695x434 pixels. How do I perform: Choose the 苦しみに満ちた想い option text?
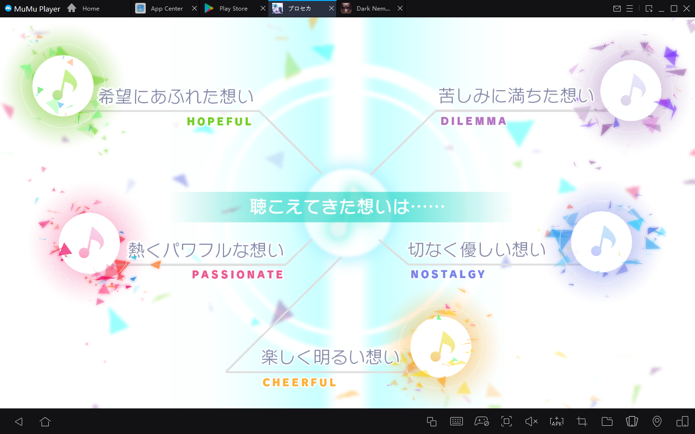pos(516,96)
